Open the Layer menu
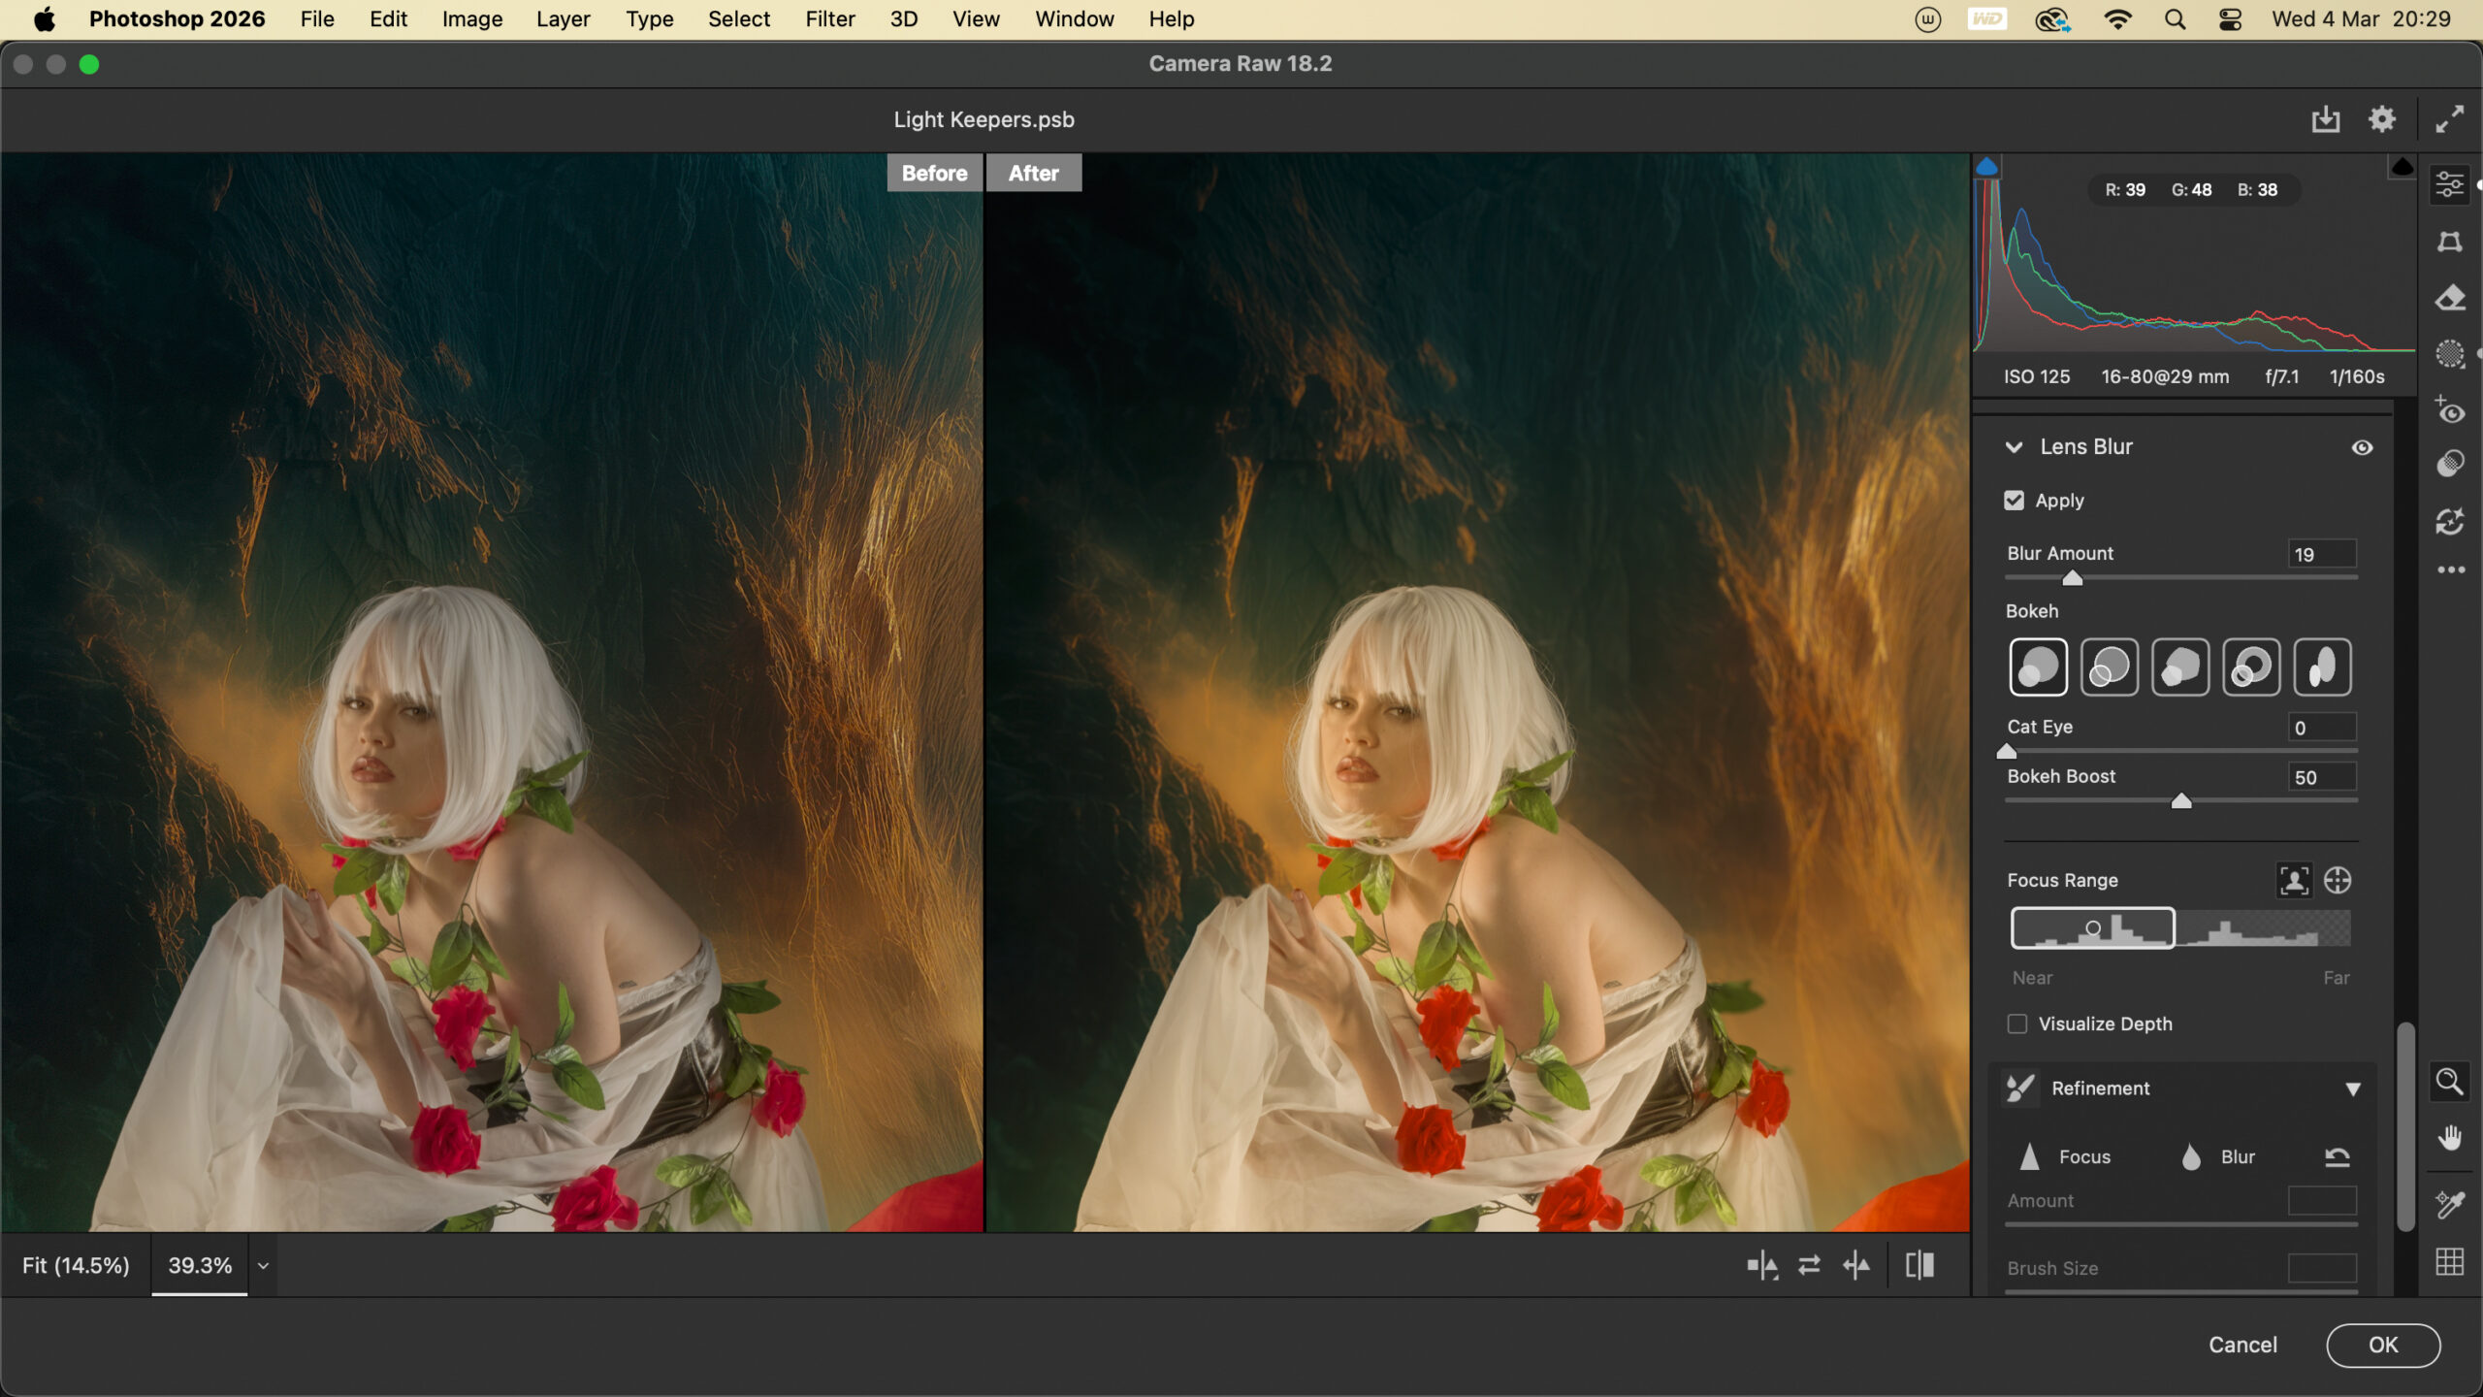The height and width of the screenshot is (1397, 2483). coord(563,19)
